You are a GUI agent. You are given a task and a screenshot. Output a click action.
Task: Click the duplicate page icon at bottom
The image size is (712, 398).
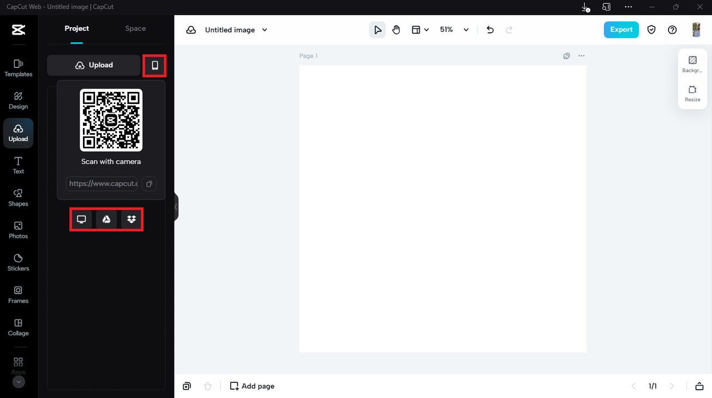pyautogui.click(x=187, y=386)
